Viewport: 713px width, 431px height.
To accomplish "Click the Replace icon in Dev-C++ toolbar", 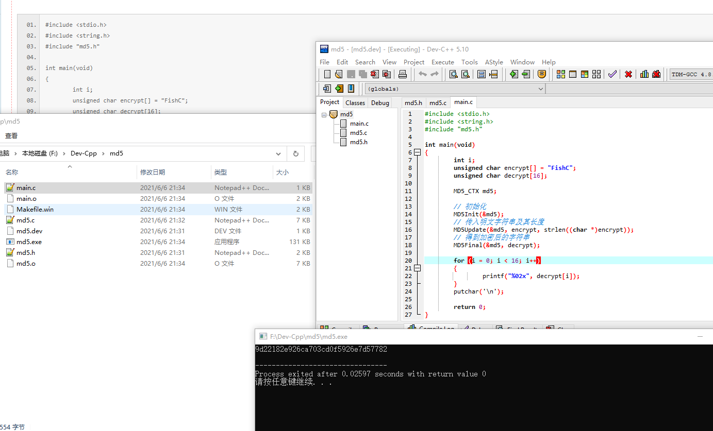I will coord(465,74).
